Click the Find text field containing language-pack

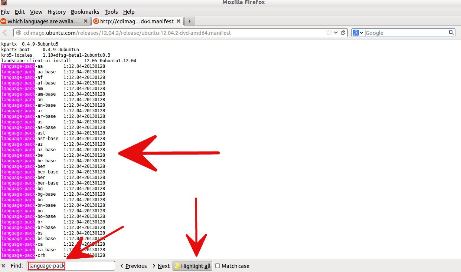[x=71, y=266]
